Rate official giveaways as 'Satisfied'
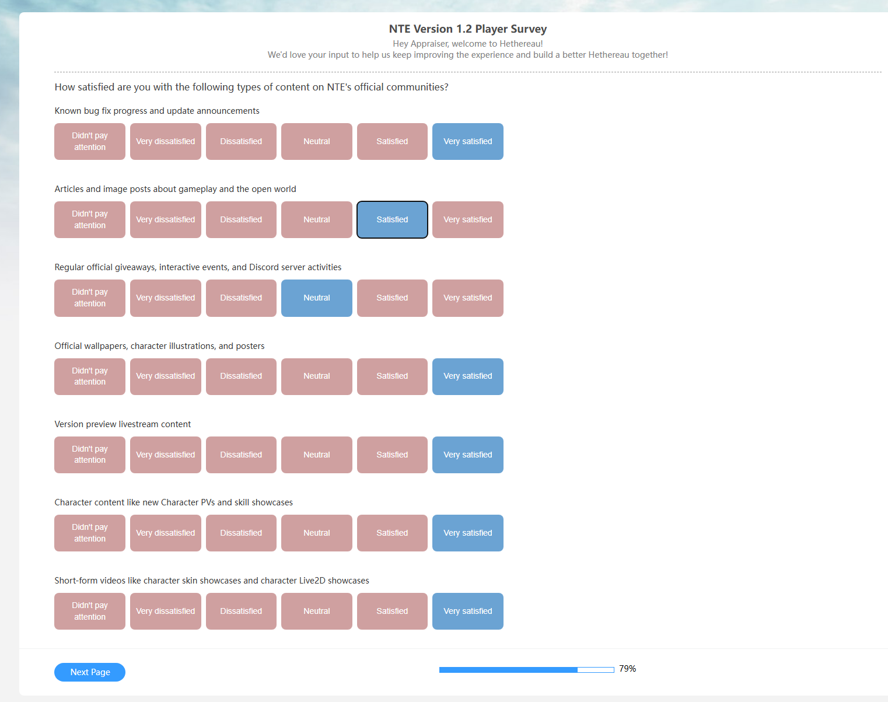Image resolution: width=888 pixels, height=702 pixels. coord(392,298)
